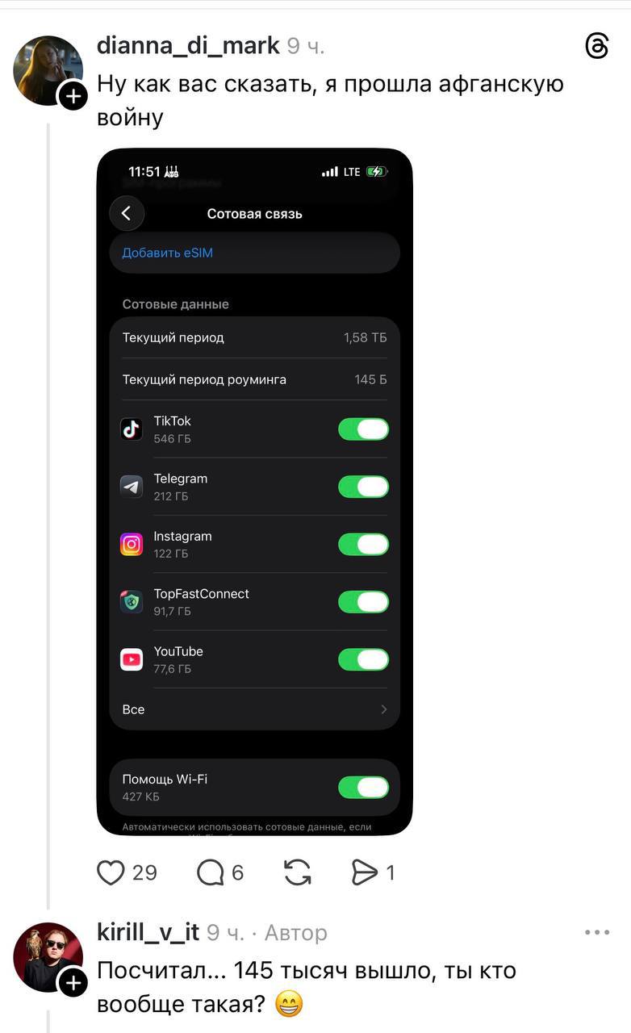Image resolution: width=631 pixels, height=1033 pixels.
Task: Open the kirill_v_it username link
Action: click(x=148, y=932)
